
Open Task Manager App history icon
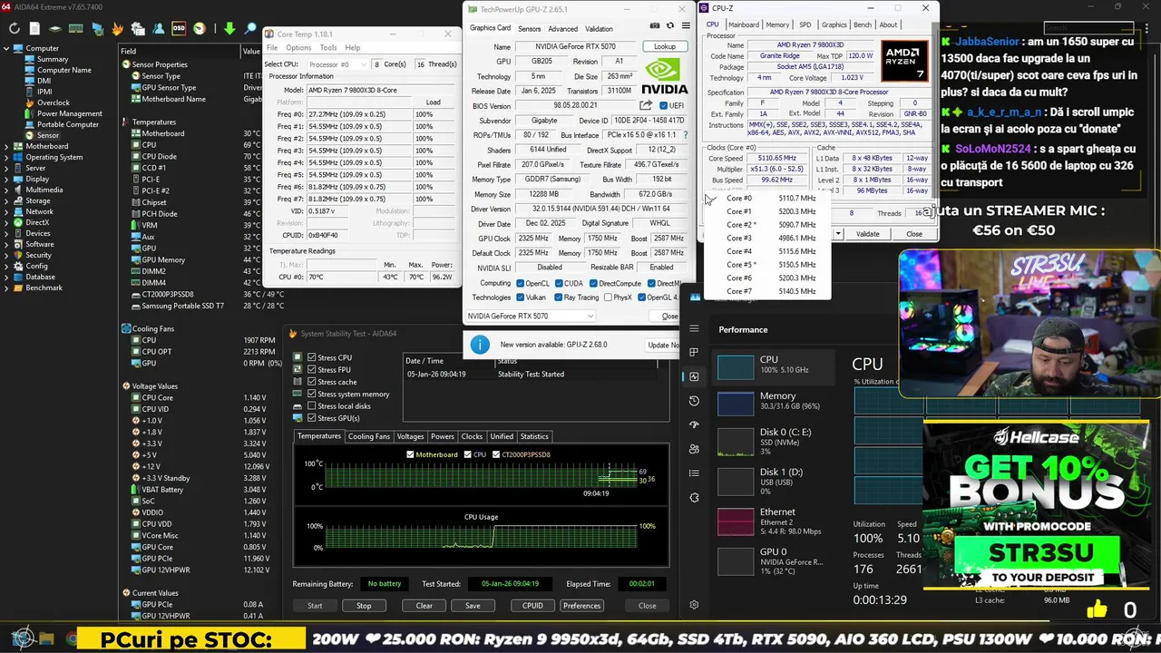(x=694, y=401)
